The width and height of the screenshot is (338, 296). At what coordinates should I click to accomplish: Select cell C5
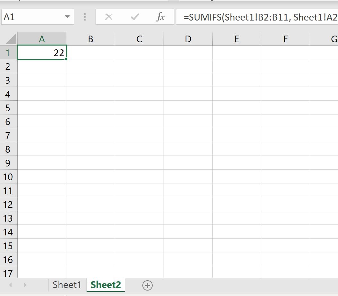pos(139,107)
